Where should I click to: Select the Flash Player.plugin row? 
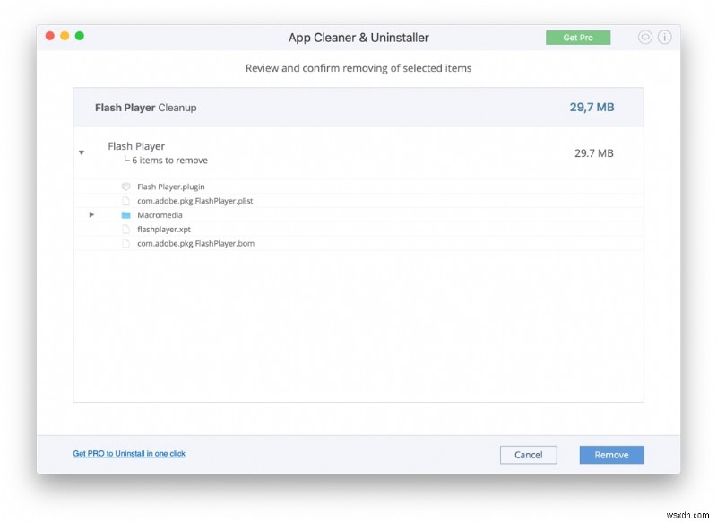coord(170,187)
